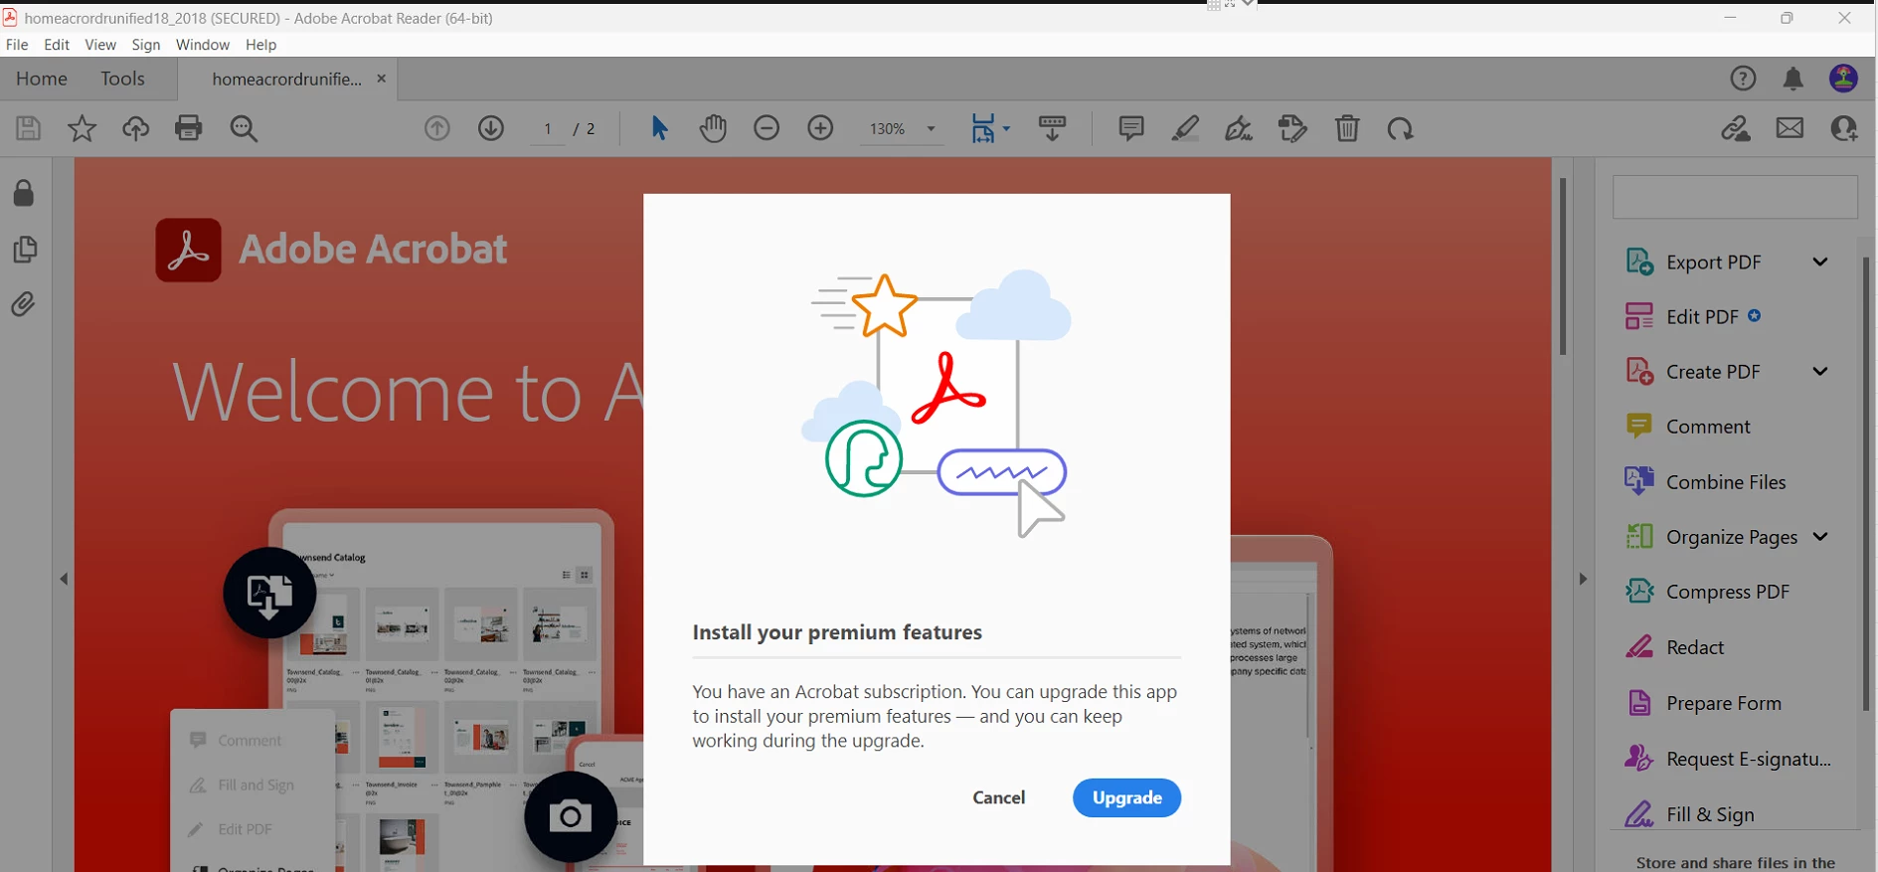Close the homeacrordrunifie... document tab

tap(381, 79)
